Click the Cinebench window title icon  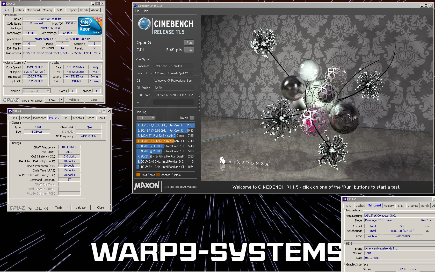click(135, 5)
